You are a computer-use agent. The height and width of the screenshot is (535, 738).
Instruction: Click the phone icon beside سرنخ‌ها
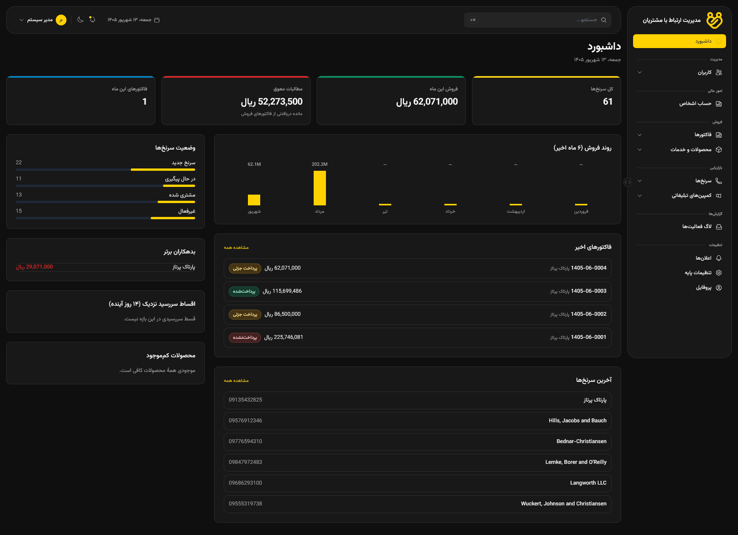coord(719,181)
